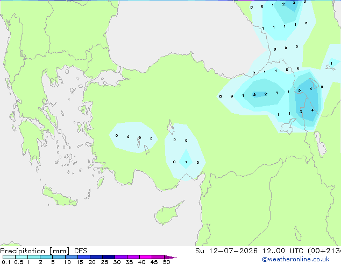Open the weatheronline.co.uk credit link
This screenshot has width=341, height=264.
point(296,259)
